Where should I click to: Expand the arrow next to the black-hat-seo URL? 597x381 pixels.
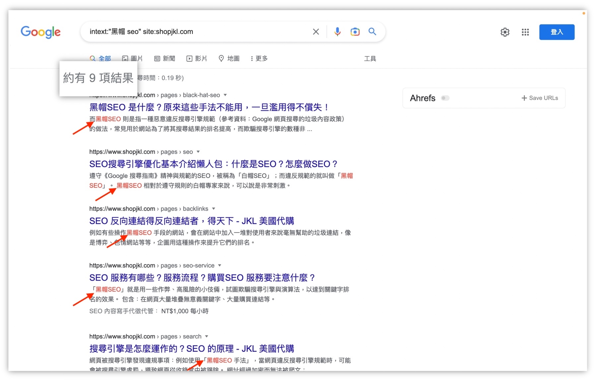tap(225, 95)
